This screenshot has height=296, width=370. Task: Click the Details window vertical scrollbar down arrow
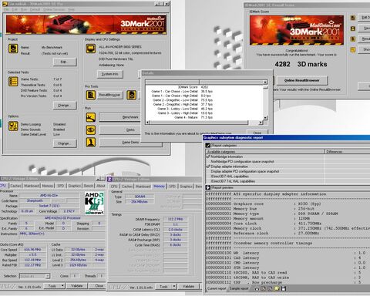coord(265,118)
